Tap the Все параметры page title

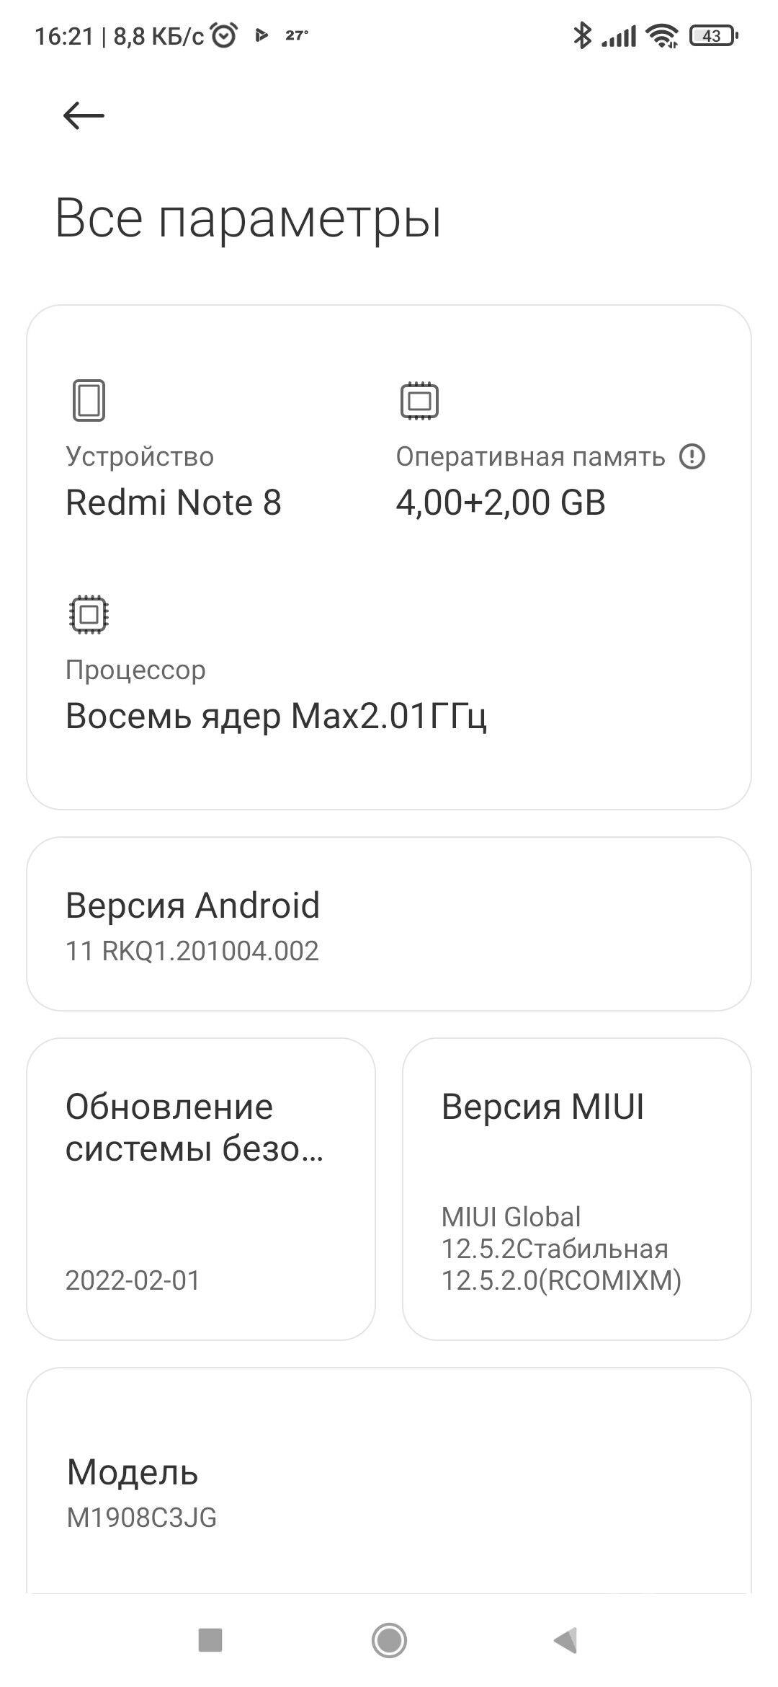(x=248, y=218)
